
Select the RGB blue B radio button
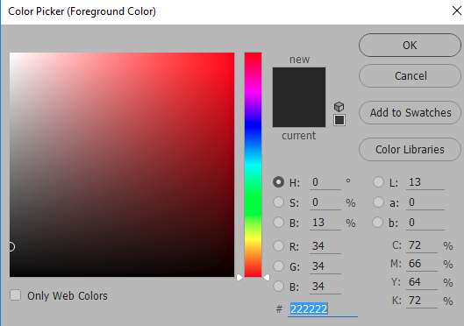[x=278, y=286]
